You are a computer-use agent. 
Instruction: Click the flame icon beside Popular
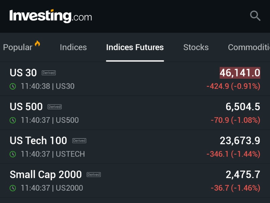pos(37,44)
